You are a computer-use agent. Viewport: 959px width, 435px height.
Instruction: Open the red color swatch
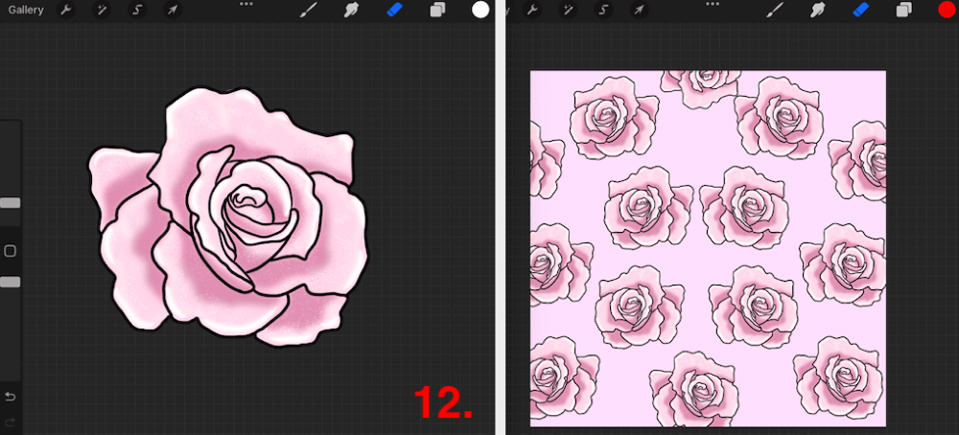click(x=947, y=10)
